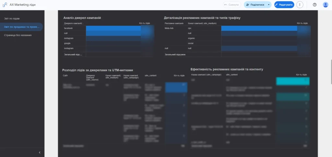Collapse the left page navigation panel
This screenshot has width=332, height=157.
(x=40, y=152)
